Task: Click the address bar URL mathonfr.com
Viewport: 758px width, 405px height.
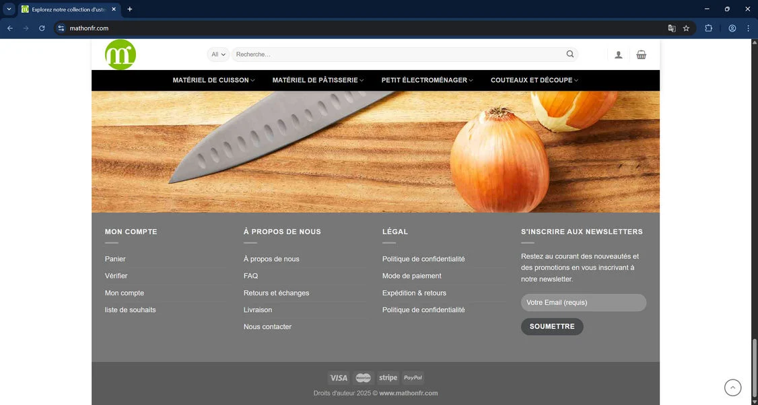Action: tap(89, 28)
